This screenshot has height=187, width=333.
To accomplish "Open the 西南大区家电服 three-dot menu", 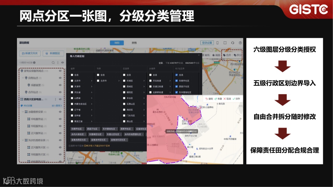I will pos(55,99).
